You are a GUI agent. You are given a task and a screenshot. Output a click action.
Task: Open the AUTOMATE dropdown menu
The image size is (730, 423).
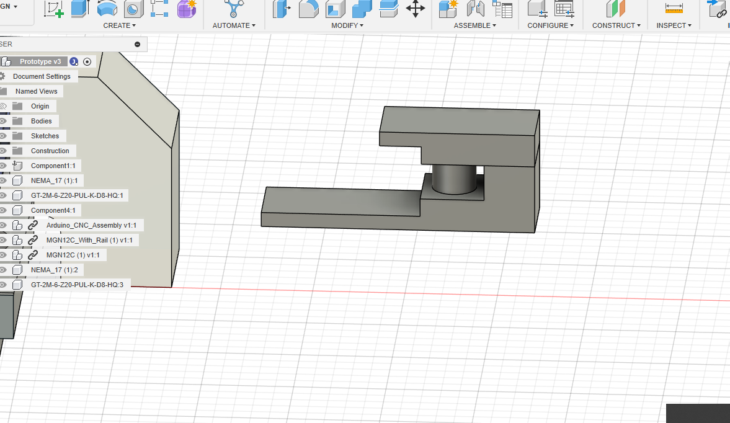click(234, 25)
